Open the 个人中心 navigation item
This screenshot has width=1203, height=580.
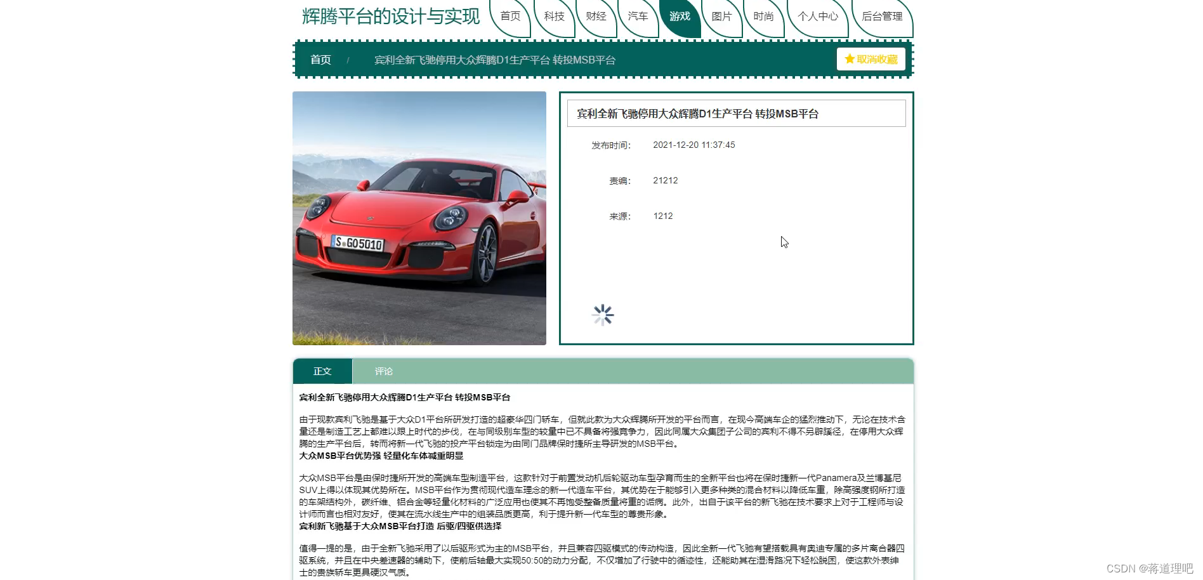[817, 17]
